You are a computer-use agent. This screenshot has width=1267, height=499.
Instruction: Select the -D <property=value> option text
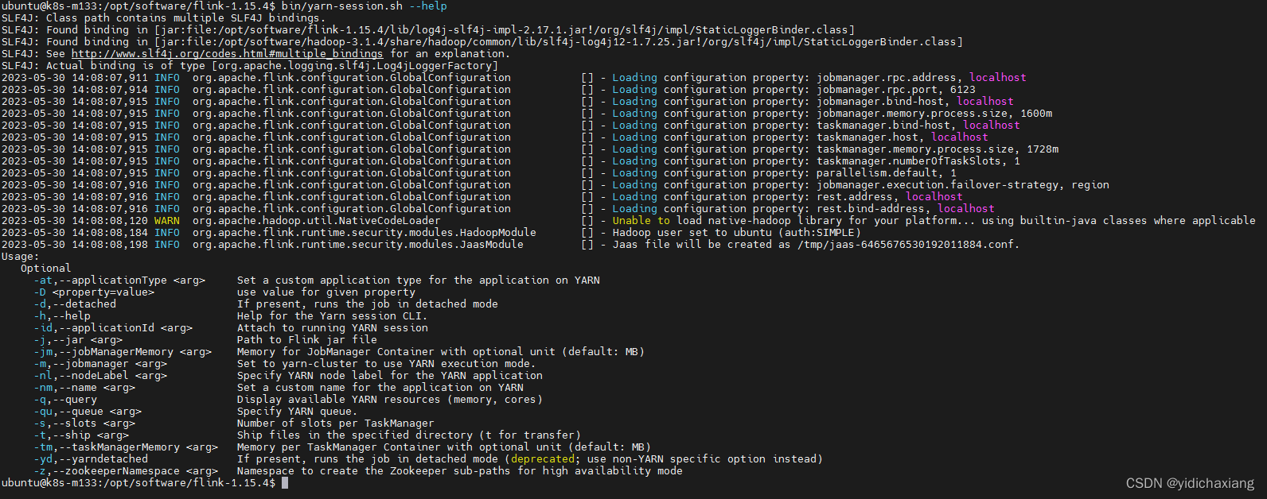[x=94, y=292]
